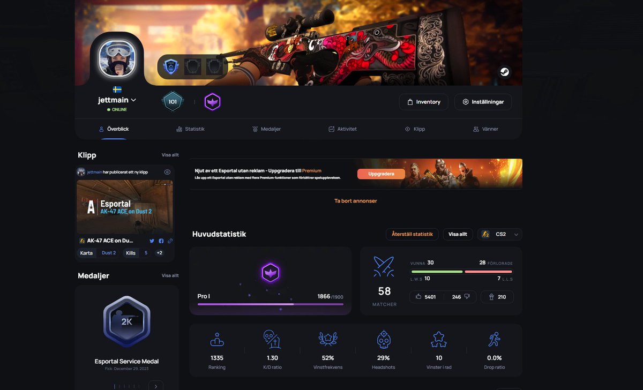The width and height of the screenshot is (643, 390).
Task: Share clip via the Facebook icon
Action: coord(161,241)
